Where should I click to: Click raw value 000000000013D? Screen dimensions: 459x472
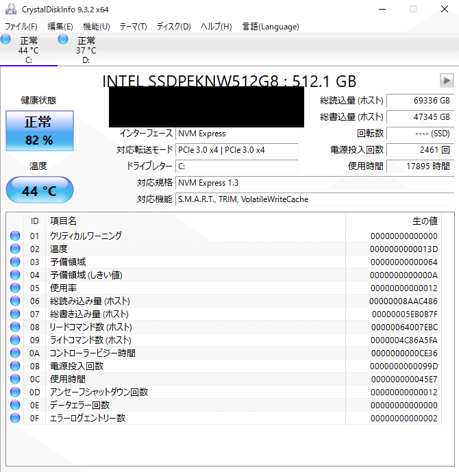coord(404,249)
